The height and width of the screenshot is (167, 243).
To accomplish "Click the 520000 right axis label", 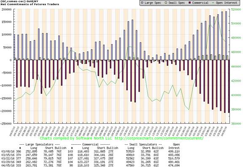I will point(236,9).
